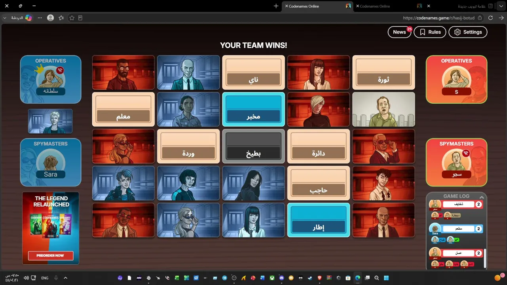This screenshot has height=285, width=507.
Task: Open the reading view icon
Action: tap(80, 18)
